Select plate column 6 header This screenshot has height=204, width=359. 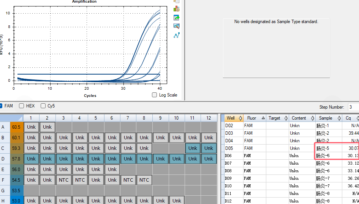[x=112, y=118]
